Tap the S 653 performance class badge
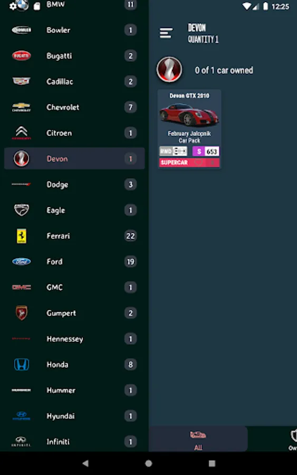The width and height of the screenshot is (297, 475). pos(206,151)
